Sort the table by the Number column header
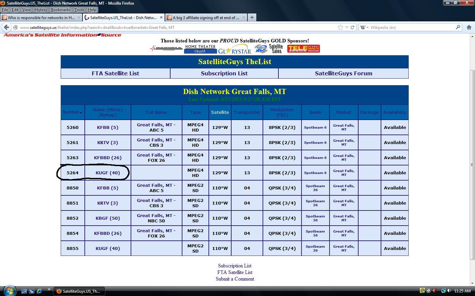 [x=73, y=112]
